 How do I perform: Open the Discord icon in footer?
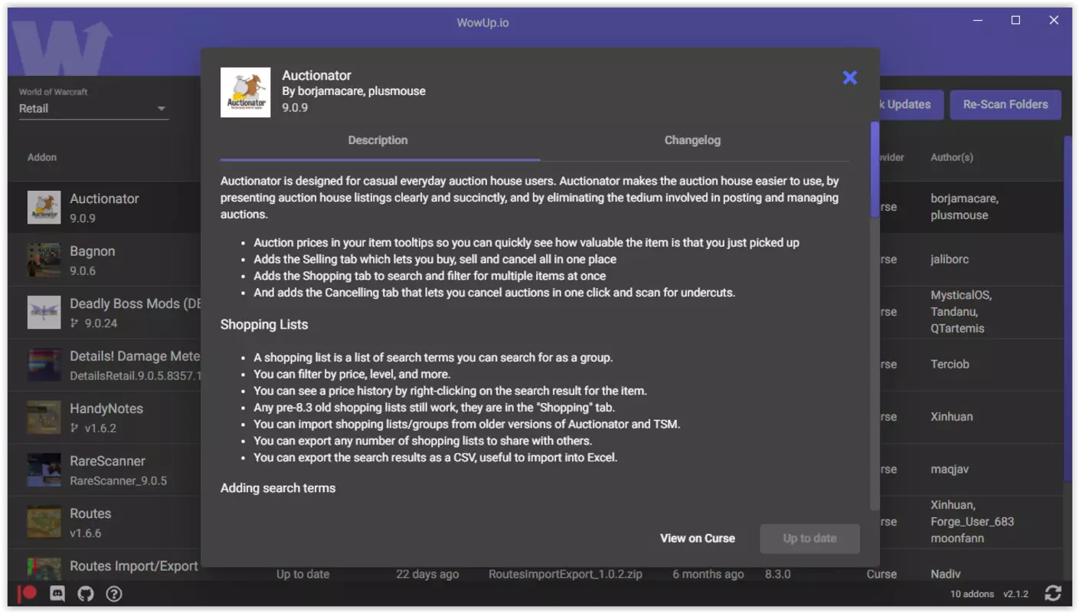coord(57,593)
